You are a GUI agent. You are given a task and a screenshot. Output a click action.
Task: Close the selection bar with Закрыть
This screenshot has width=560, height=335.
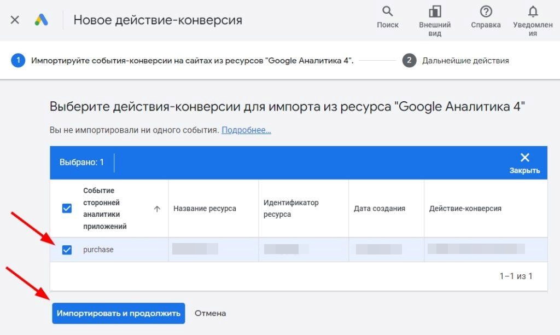524,160
